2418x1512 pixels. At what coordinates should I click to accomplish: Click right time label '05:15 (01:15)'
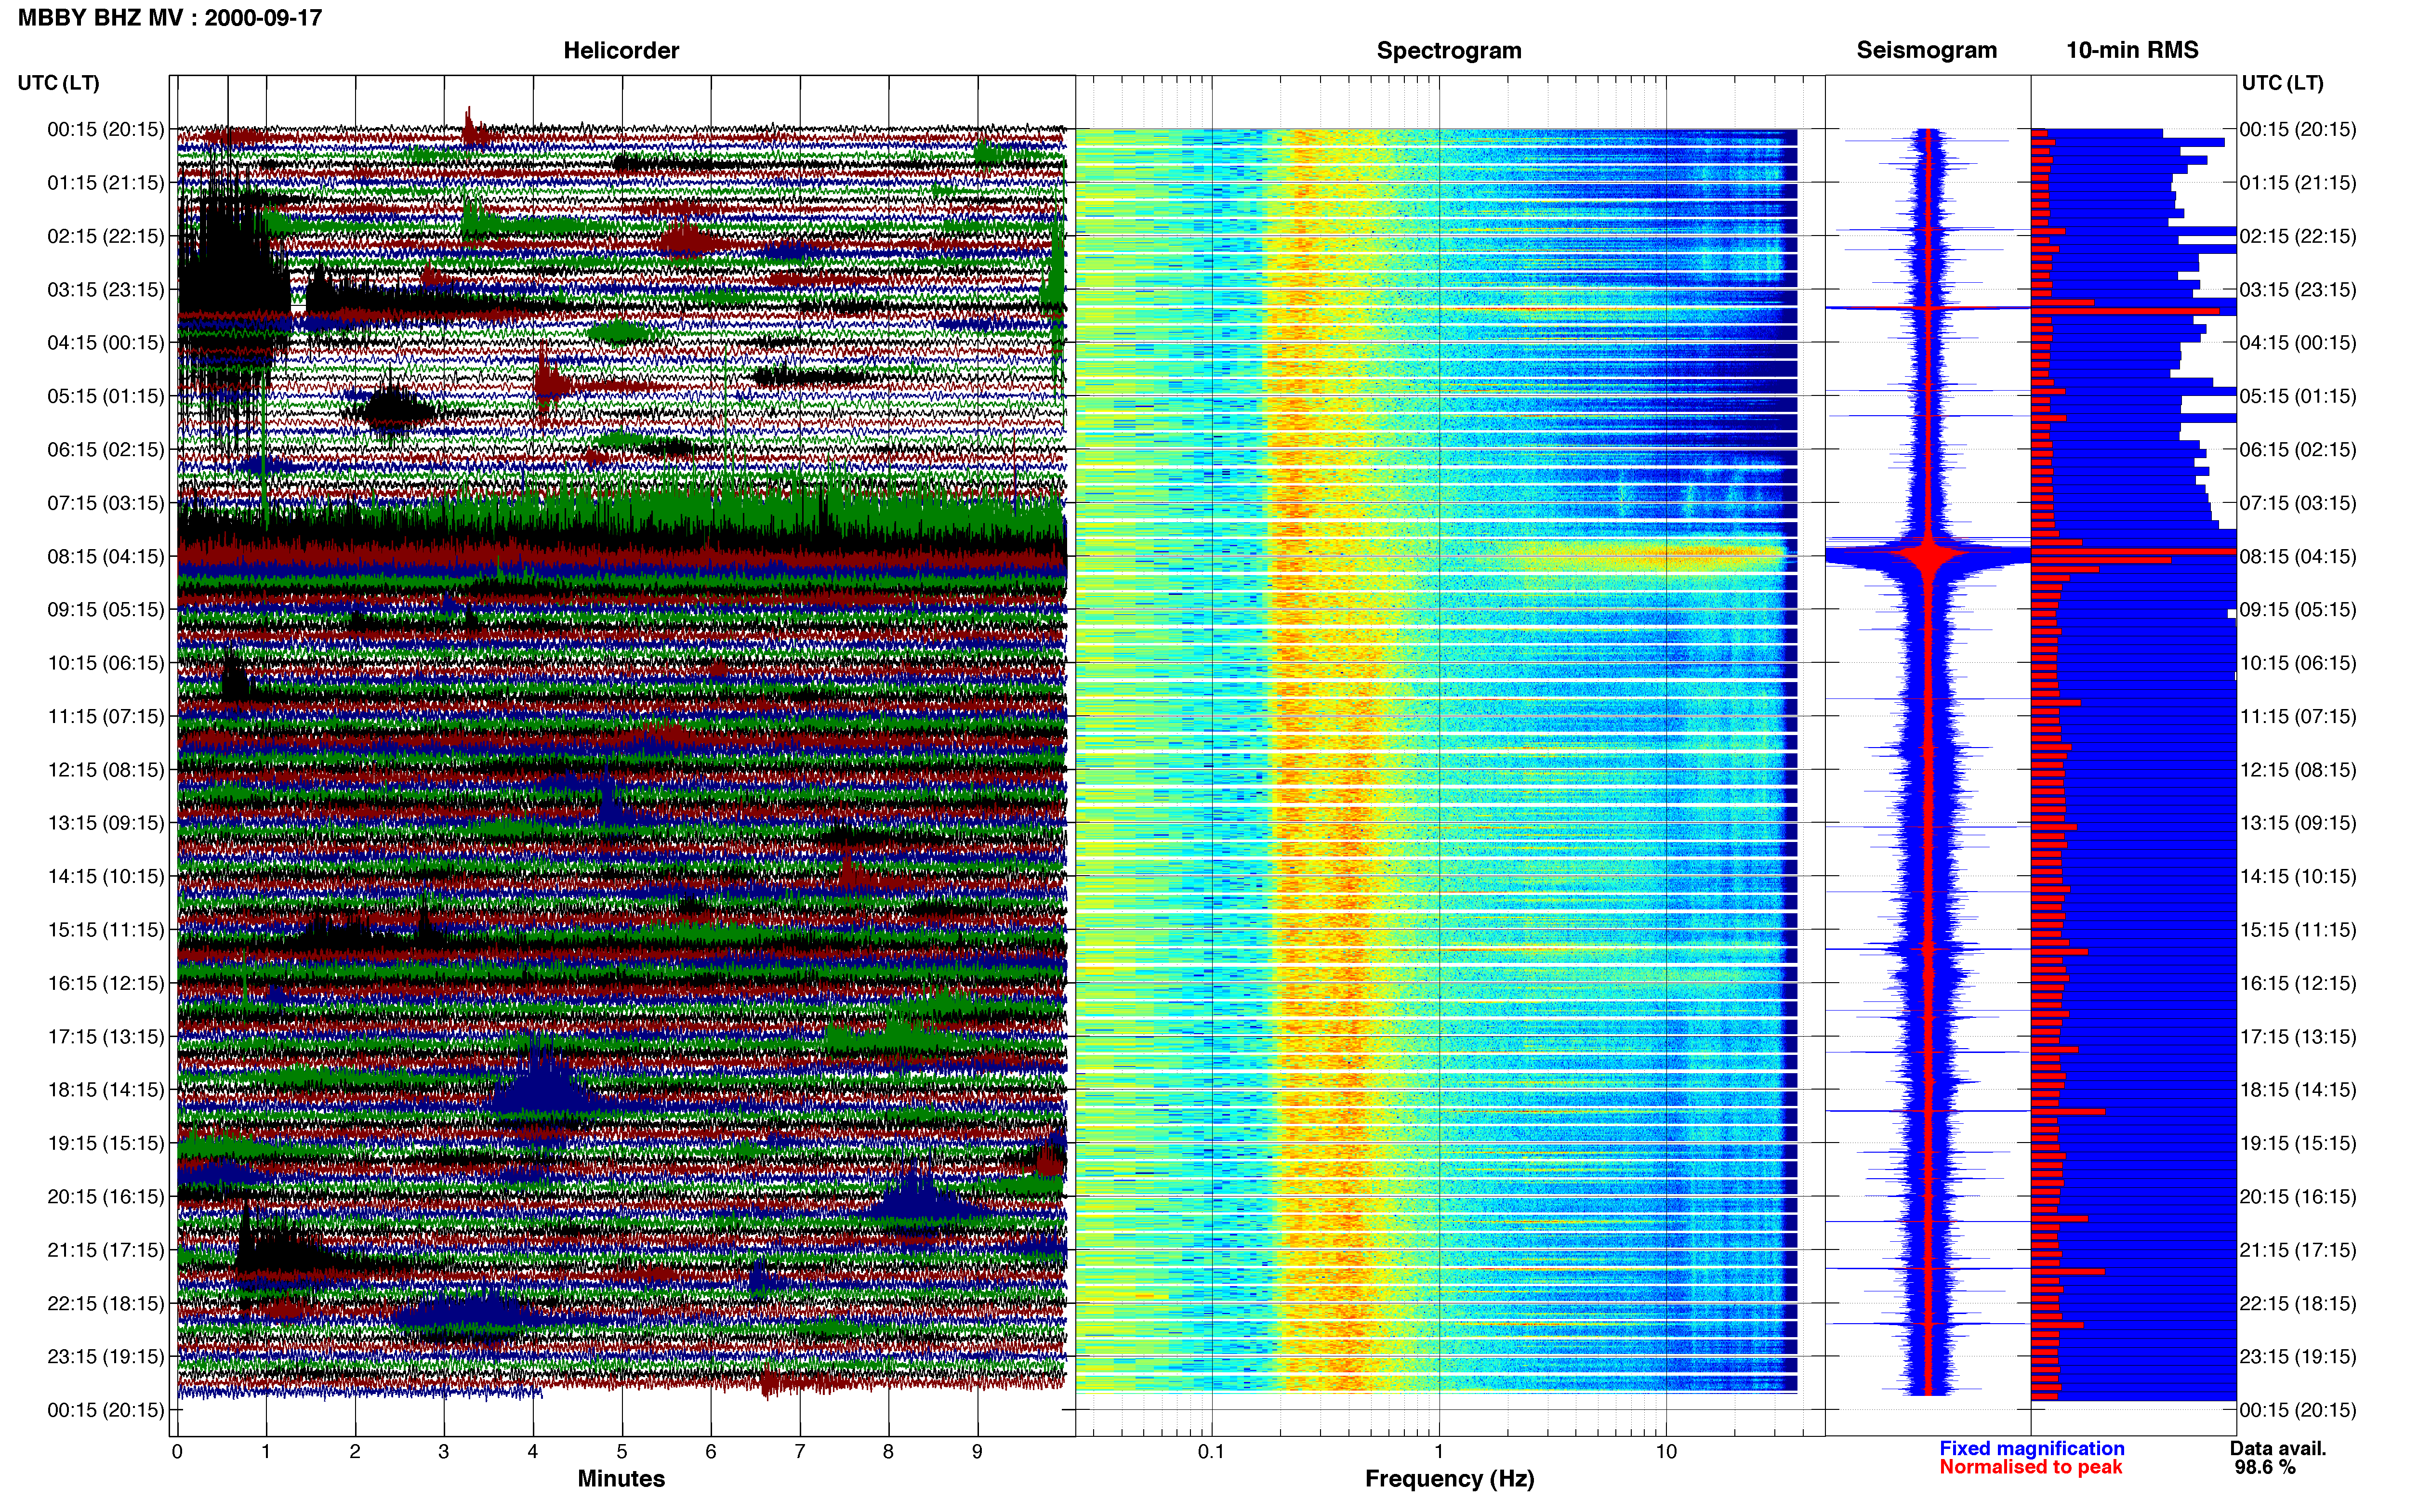click(x=2298, y=396)
